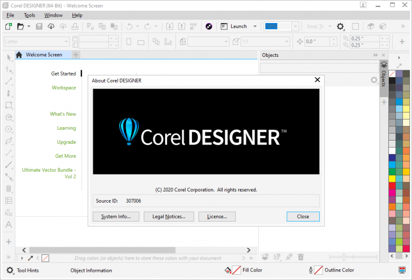Image resolution: width=412 pixels, height=280 pixels.
Task: Open the What's New link
Action: tap(63, 114)
